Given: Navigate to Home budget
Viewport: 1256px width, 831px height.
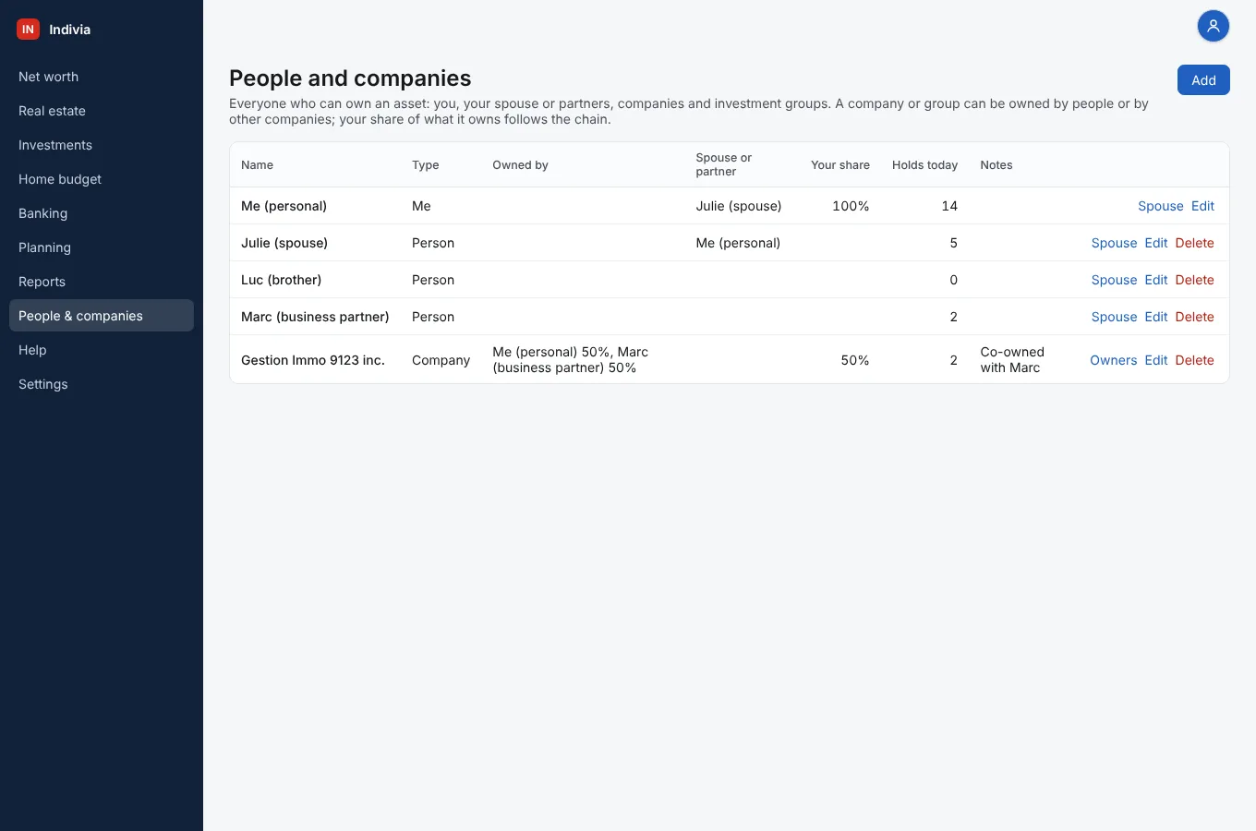Looking at the screenshot, I should point(102,179).
